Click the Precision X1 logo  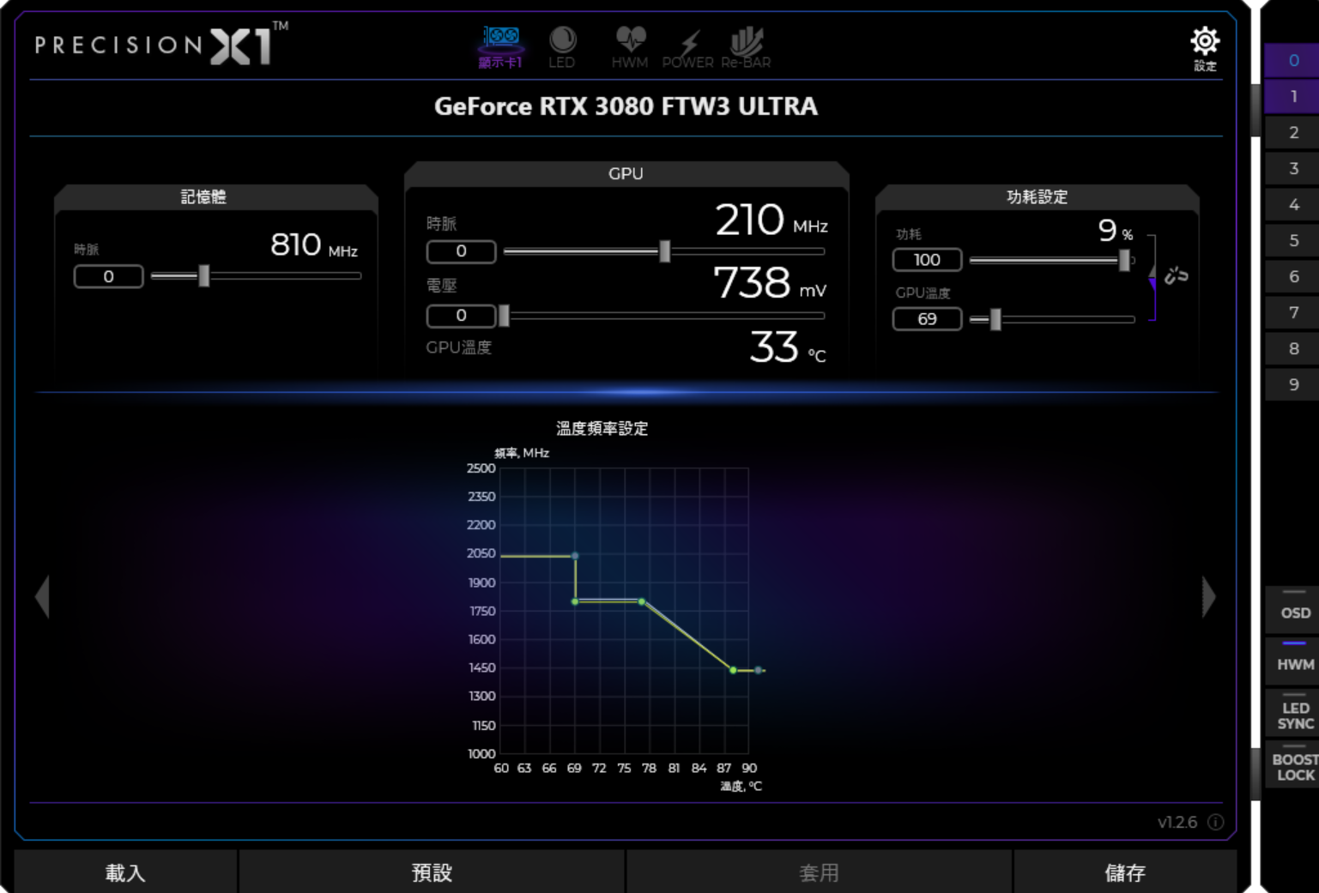[x=161, y=44]
